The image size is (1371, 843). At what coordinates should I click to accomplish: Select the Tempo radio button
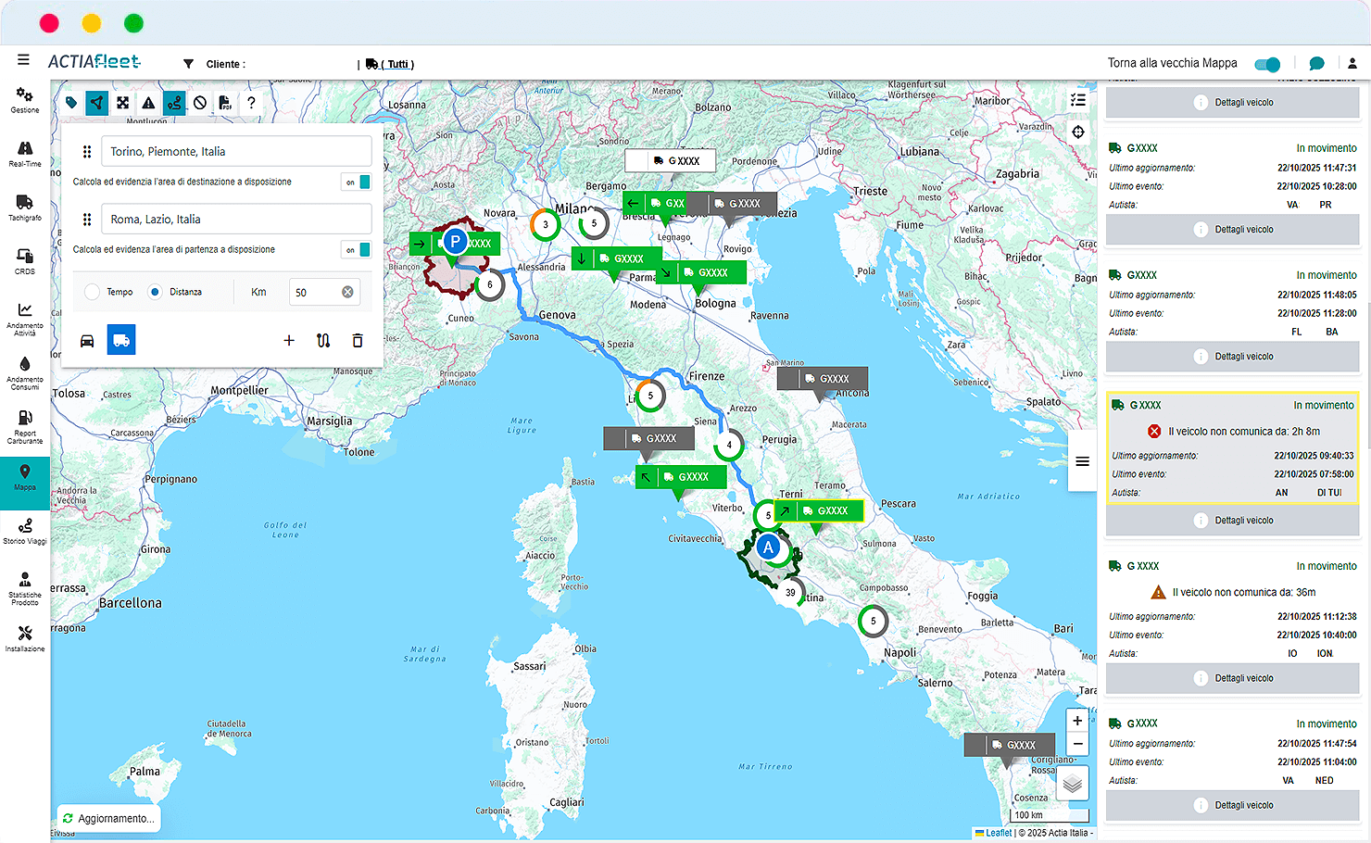tap(93, 292)
